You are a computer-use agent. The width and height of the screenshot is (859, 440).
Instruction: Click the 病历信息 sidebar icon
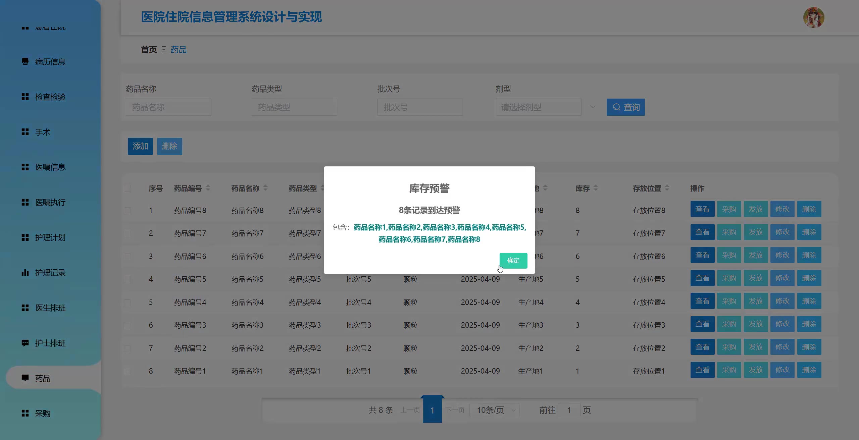click(x=25, y=62)
